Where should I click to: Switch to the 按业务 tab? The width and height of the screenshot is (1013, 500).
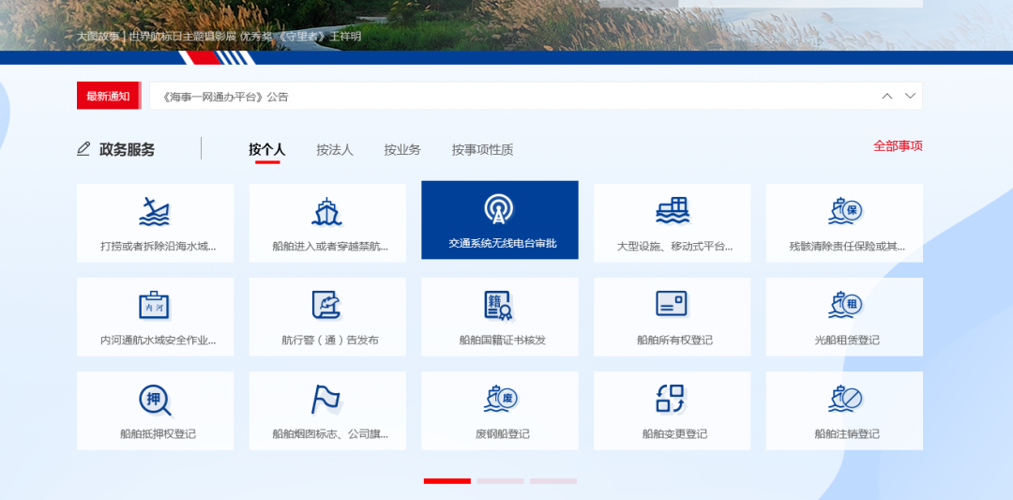point(402,150)
